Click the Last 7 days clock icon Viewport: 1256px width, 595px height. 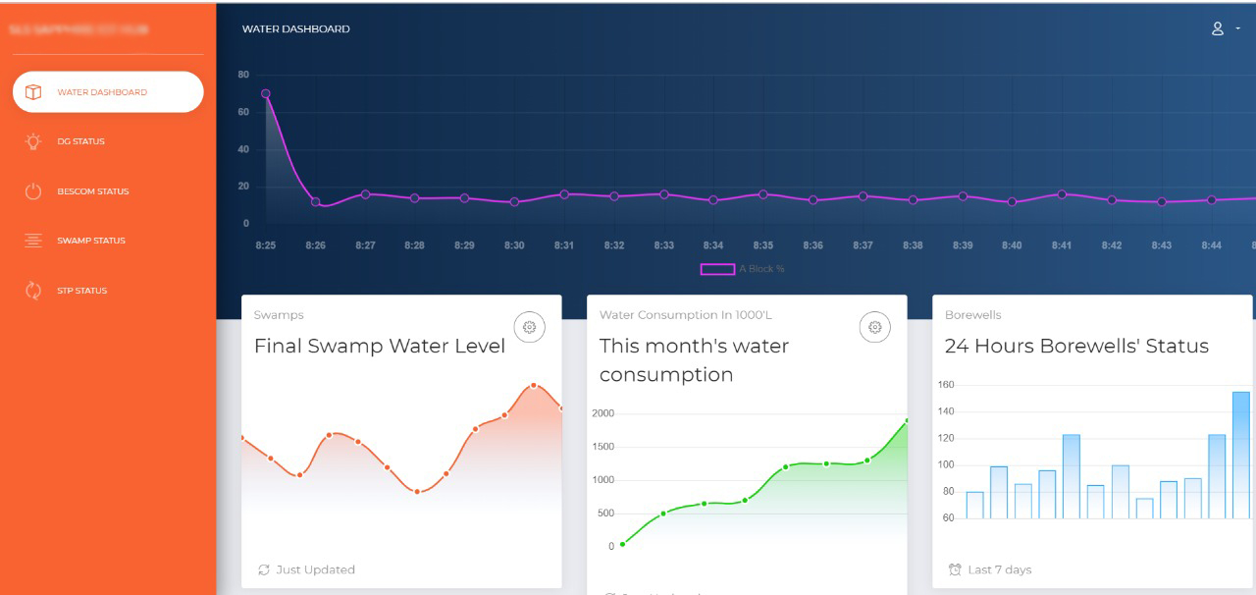(x=955, y=569)
